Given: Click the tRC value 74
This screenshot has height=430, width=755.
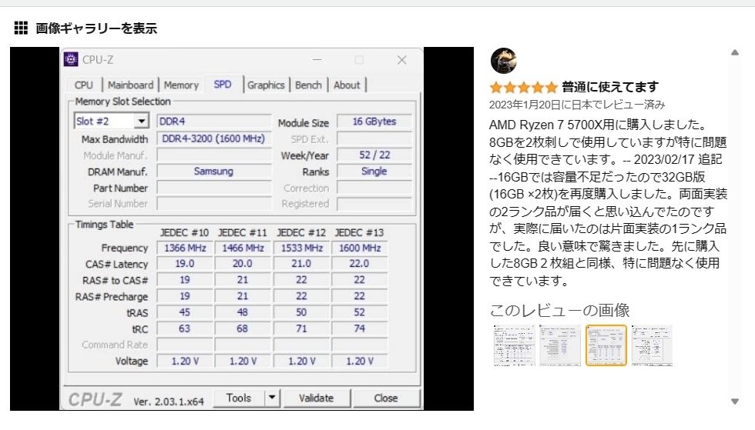Looking at the screenshot, I should coord(360,328).
